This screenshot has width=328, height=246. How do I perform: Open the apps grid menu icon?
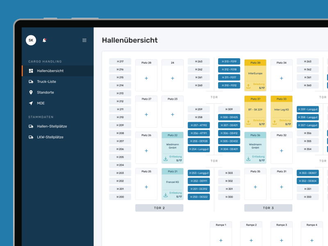click(x=84, y=40)
